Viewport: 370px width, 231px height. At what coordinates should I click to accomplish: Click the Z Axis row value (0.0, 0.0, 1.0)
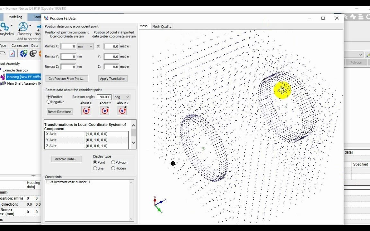coord(96,146)
